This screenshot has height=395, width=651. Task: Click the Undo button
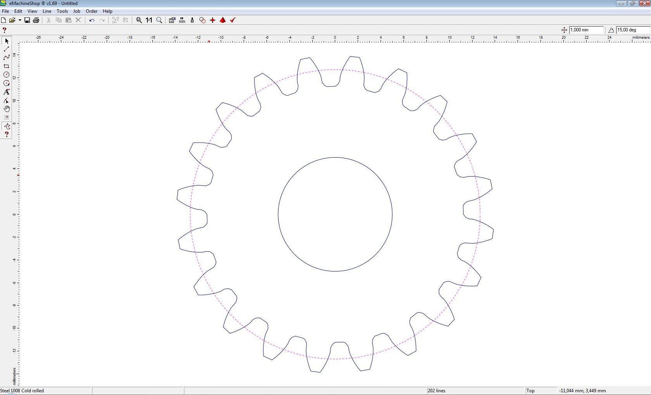pyautogui.click(x=92, y=20)
